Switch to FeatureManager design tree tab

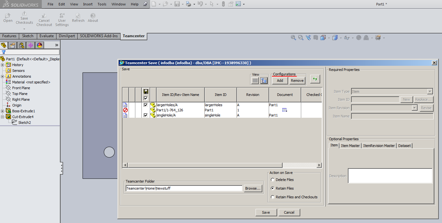point(4,45)
